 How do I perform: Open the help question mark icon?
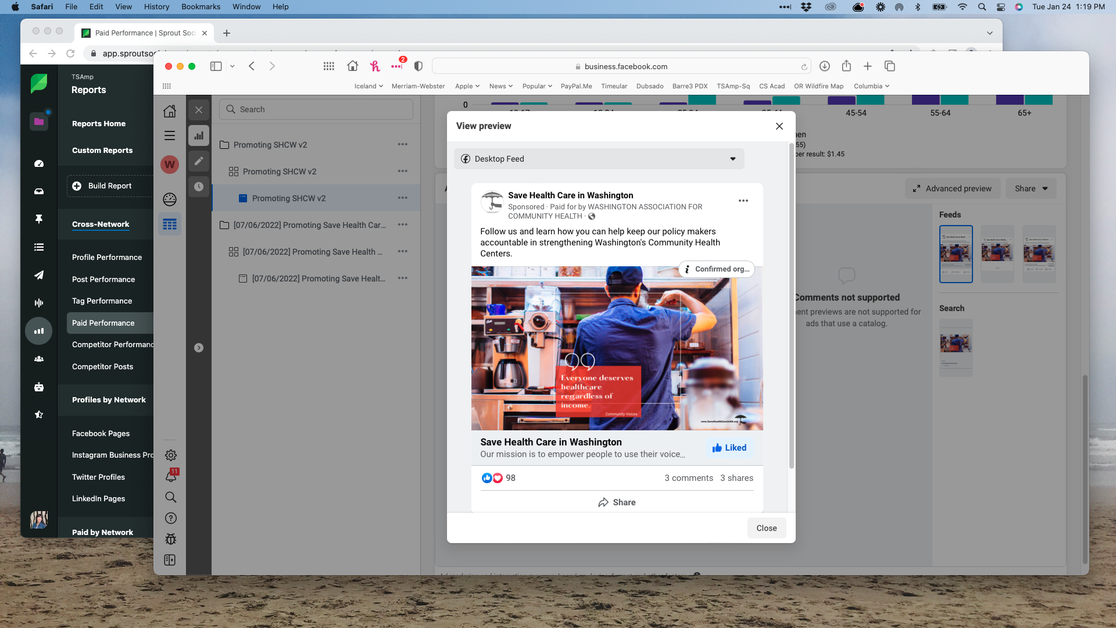[x=171, y=518]
